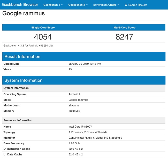Expand the Geekbench 3 dropdown menu
This screenshot has height=158, width=168.
point(78,5)
